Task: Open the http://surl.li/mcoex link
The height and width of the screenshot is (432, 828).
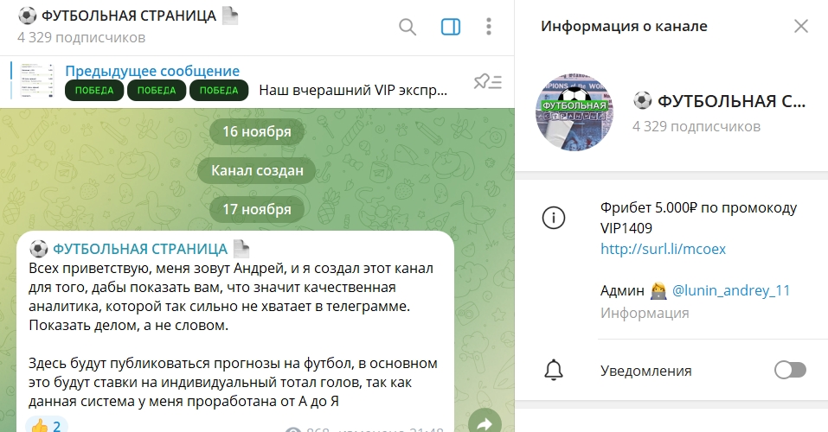Action: (x=663, y=249)
